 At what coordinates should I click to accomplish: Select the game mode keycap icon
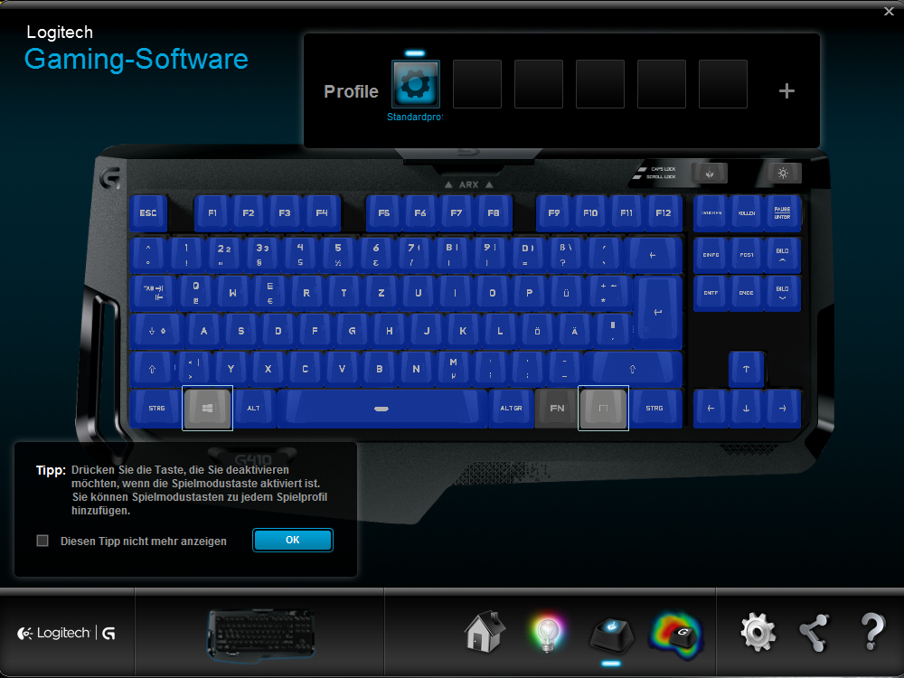pos(611,634)
